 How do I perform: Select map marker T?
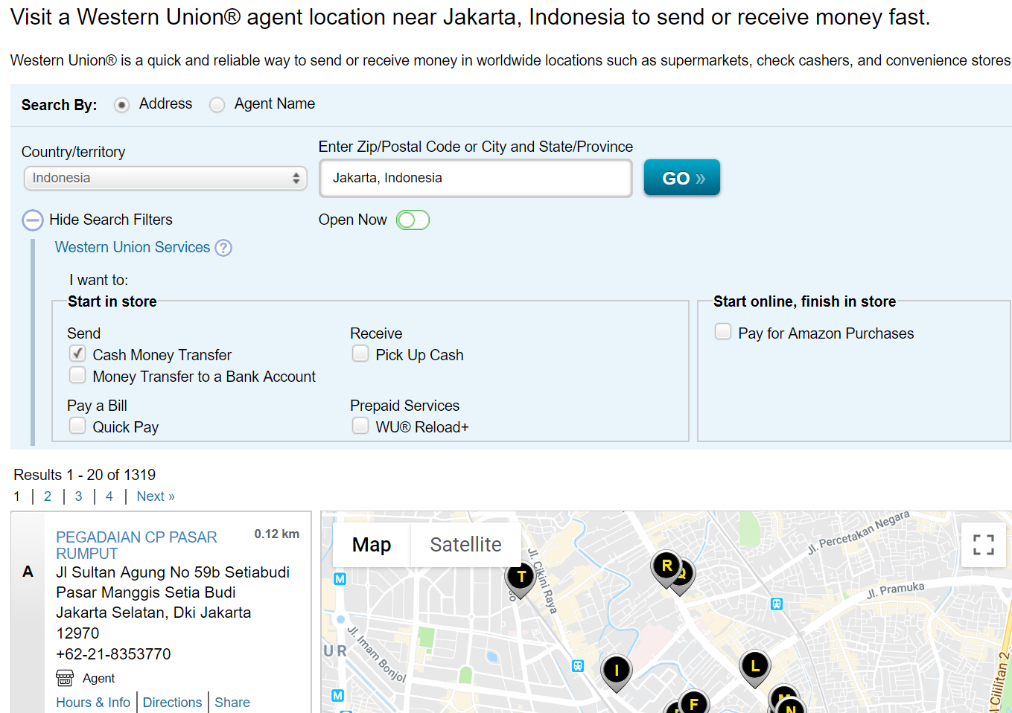[x=521, y=578]
